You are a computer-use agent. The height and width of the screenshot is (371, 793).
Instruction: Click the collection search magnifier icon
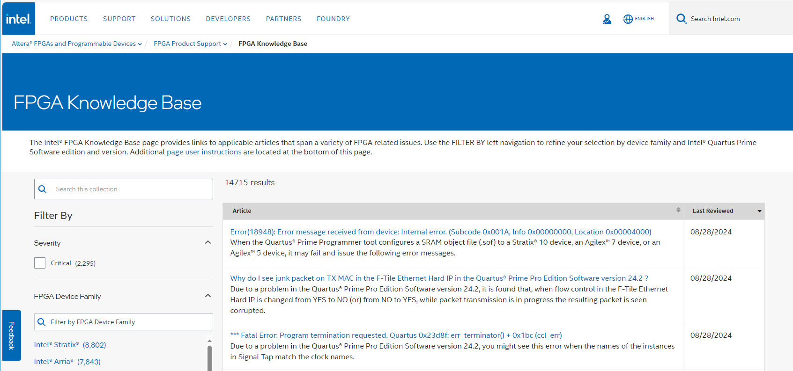[x=43, y=189]
